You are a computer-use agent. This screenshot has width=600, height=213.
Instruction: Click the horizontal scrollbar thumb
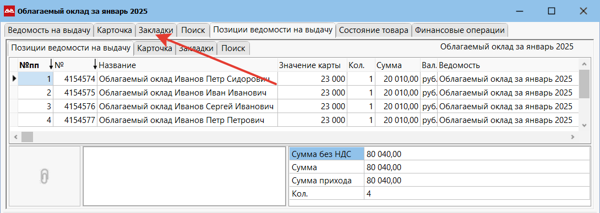tap(27, 137)
